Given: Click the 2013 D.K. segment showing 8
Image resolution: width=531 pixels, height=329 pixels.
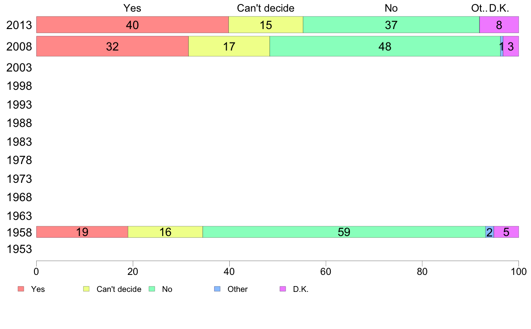Looking at the screenshot, I should click(x=499, y=25).
